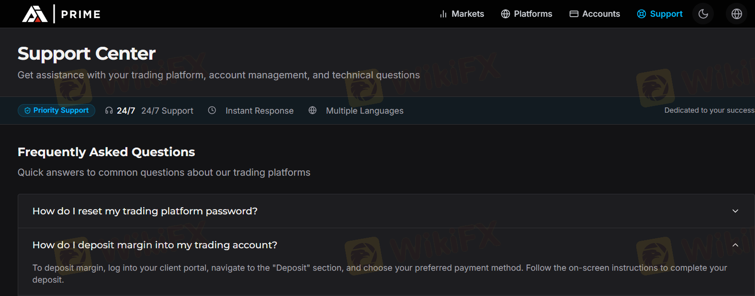755x296 pixels.
Task: Expand 'How do I reset my trading platform password?'
Action: pos(145,211)
